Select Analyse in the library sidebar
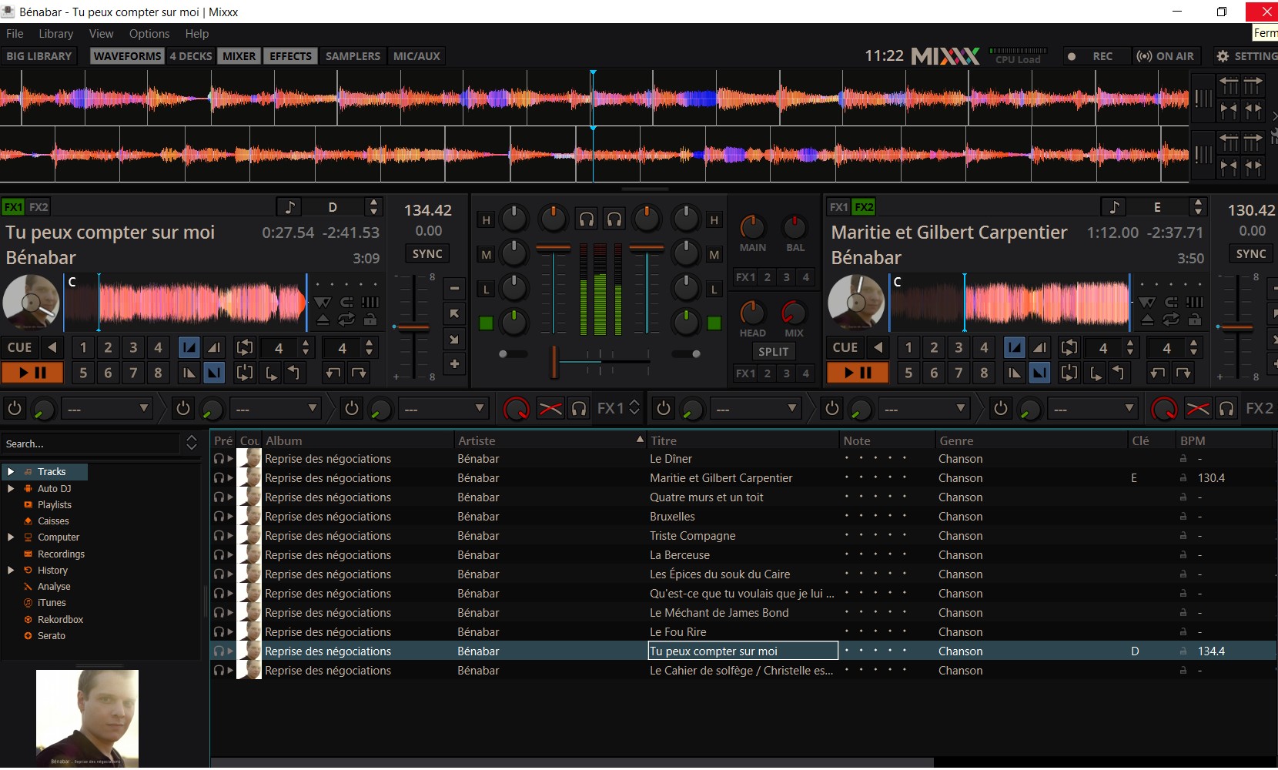The width and height of the screenshot is (1278, 770). (54, 586)
